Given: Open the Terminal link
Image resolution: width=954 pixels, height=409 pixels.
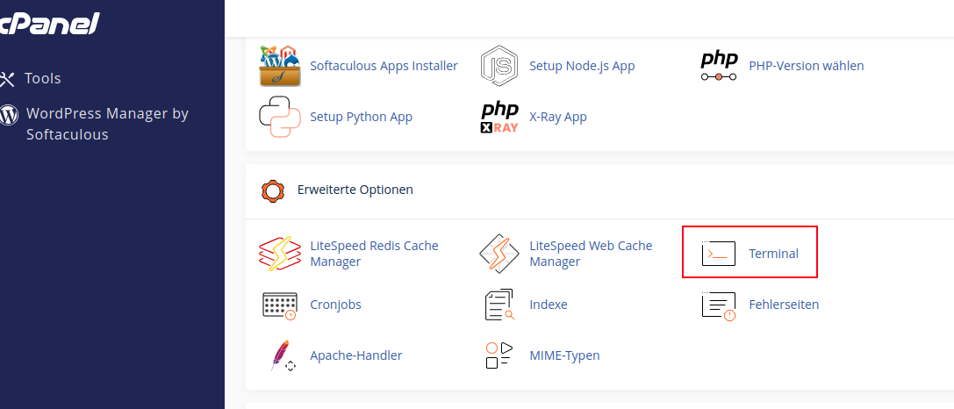Looking at the screenshot, I should click(x=773, y=254).
